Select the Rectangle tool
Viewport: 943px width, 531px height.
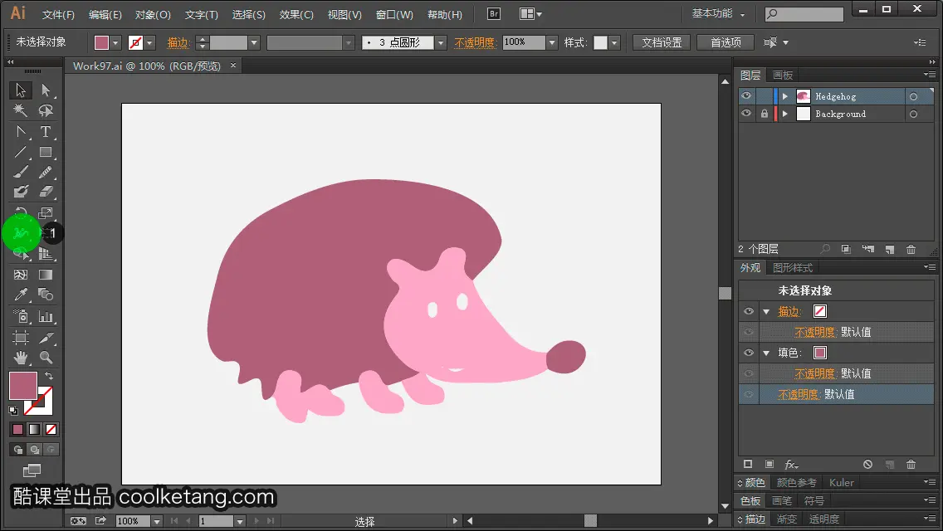click(46, 152)
